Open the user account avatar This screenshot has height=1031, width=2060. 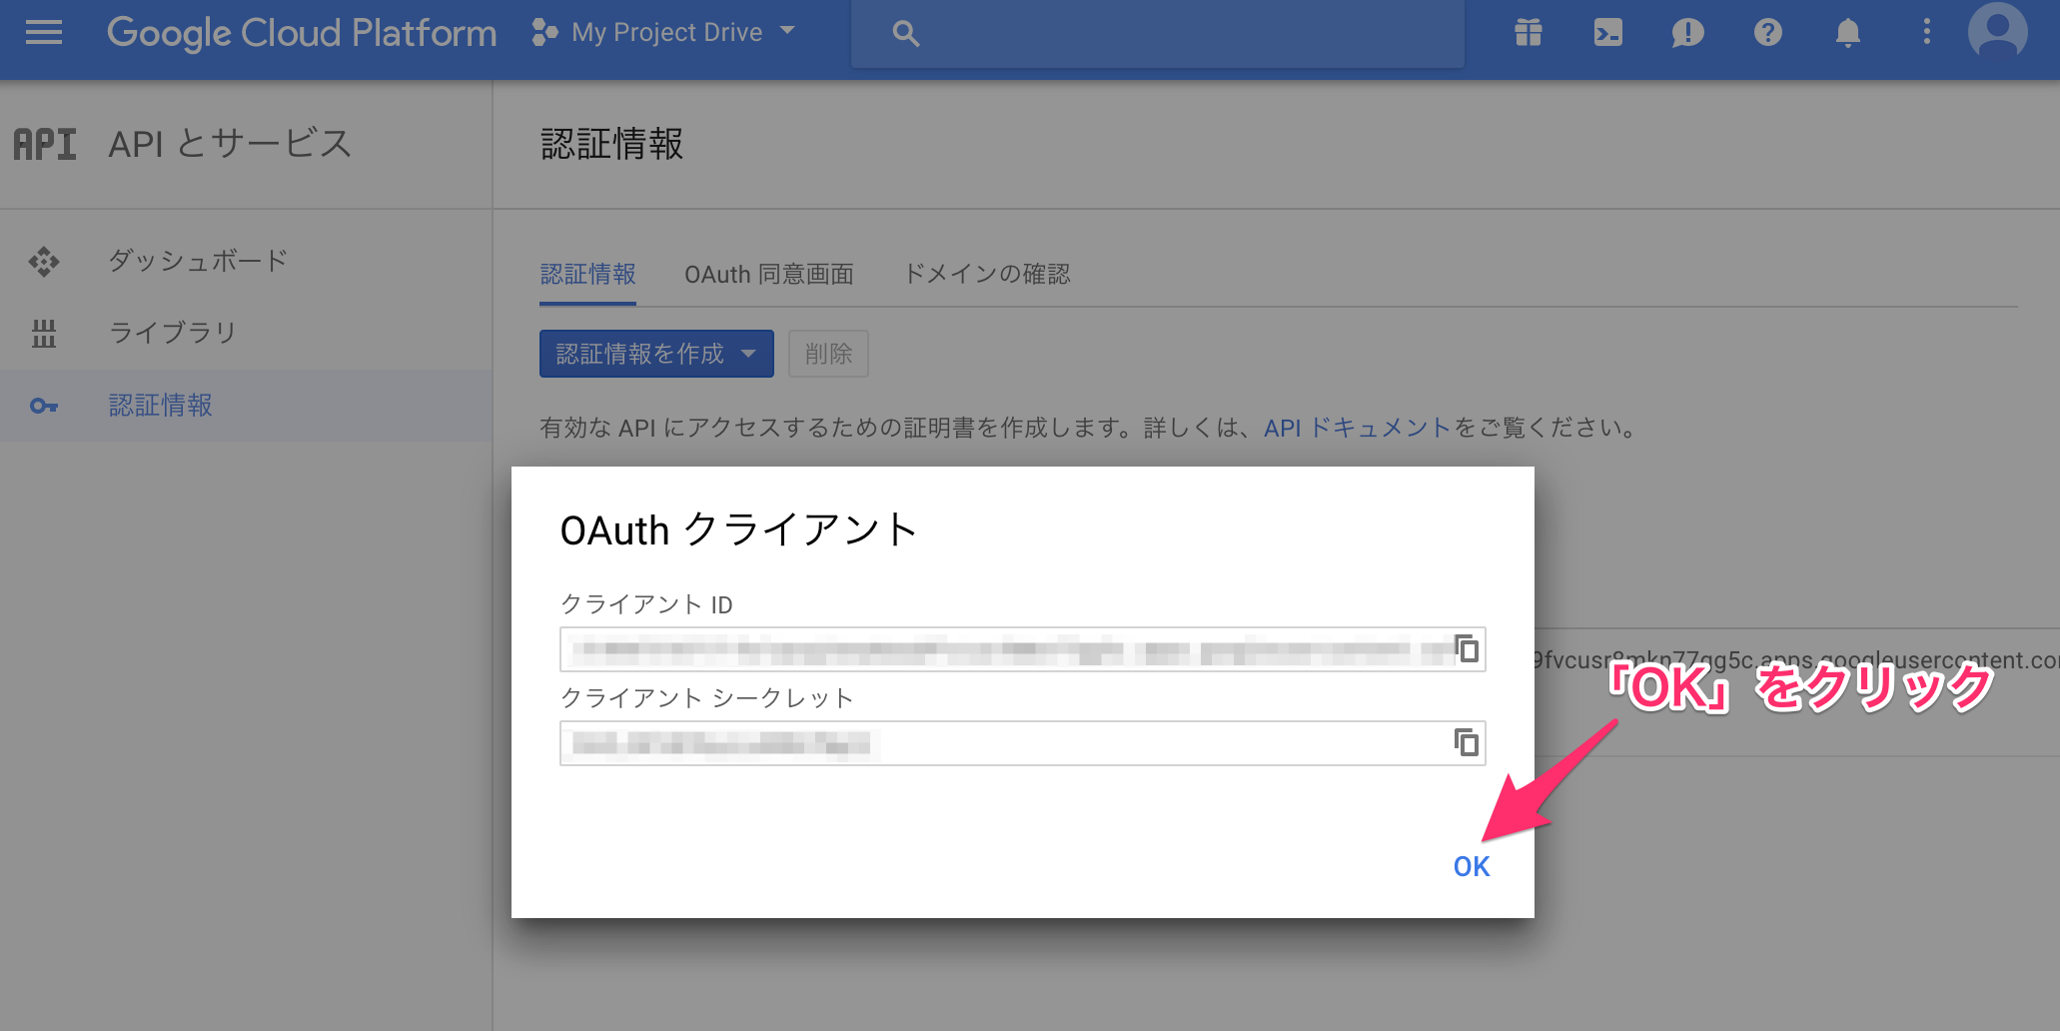point(1996,31)
